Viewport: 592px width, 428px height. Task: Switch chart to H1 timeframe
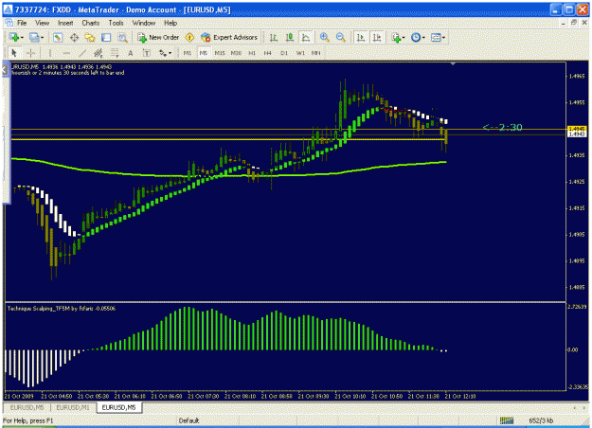tap(252, 53)
